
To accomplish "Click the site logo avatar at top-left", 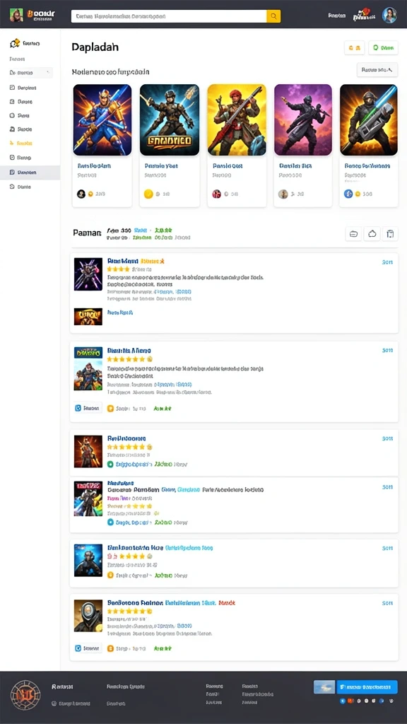I will coord(16,15).
